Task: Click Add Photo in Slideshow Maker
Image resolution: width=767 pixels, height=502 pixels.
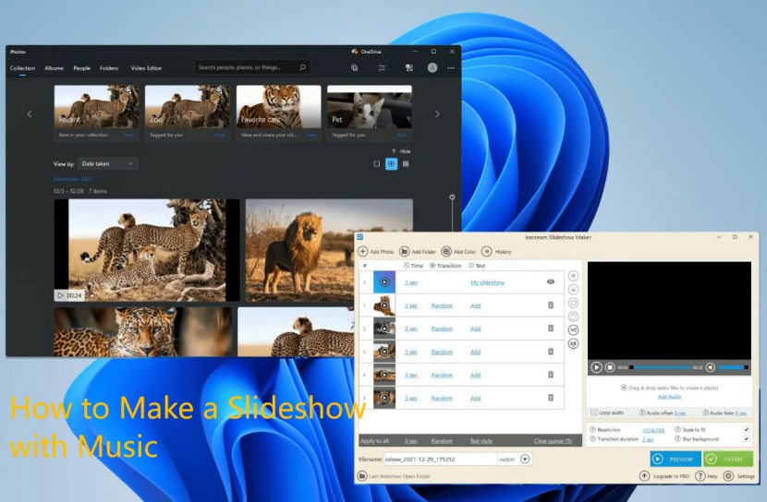Action: pyautogui.click(x=376, y=252)
